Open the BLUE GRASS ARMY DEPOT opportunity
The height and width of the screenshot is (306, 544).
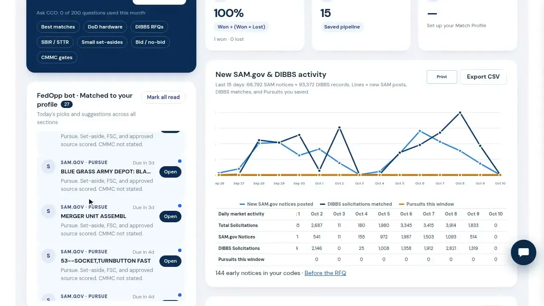(170, 172)
